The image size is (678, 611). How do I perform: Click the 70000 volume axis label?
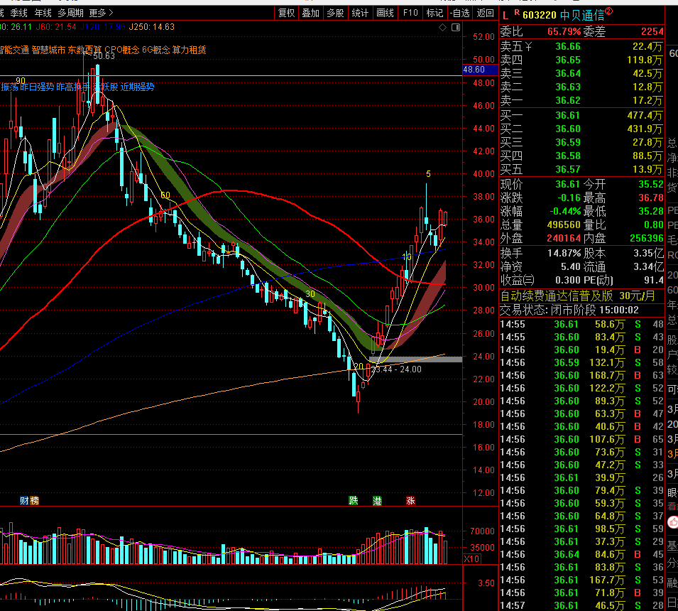point(481,531)
